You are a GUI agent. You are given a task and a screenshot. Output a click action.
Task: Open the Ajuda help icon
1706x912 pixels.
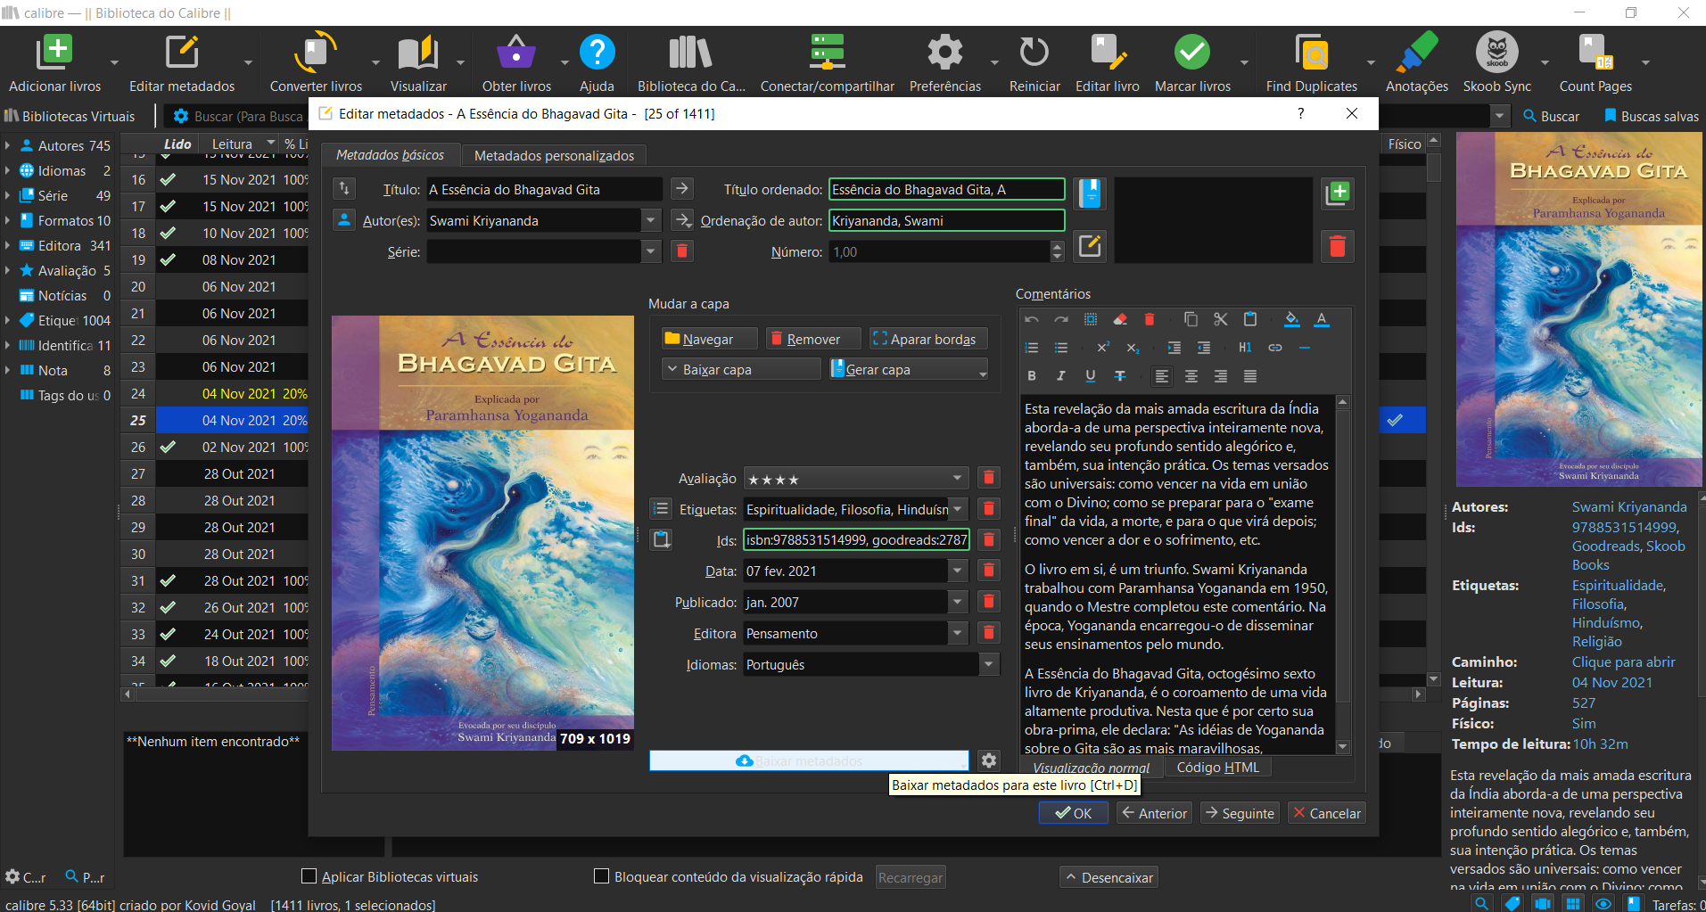(x=597, y=53)
